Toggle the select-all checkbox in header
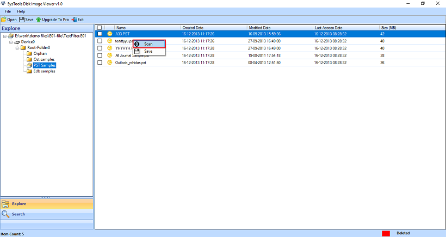The width and height of the screenshot is (446, 237). pyautogui.click(x=100, y=28)
